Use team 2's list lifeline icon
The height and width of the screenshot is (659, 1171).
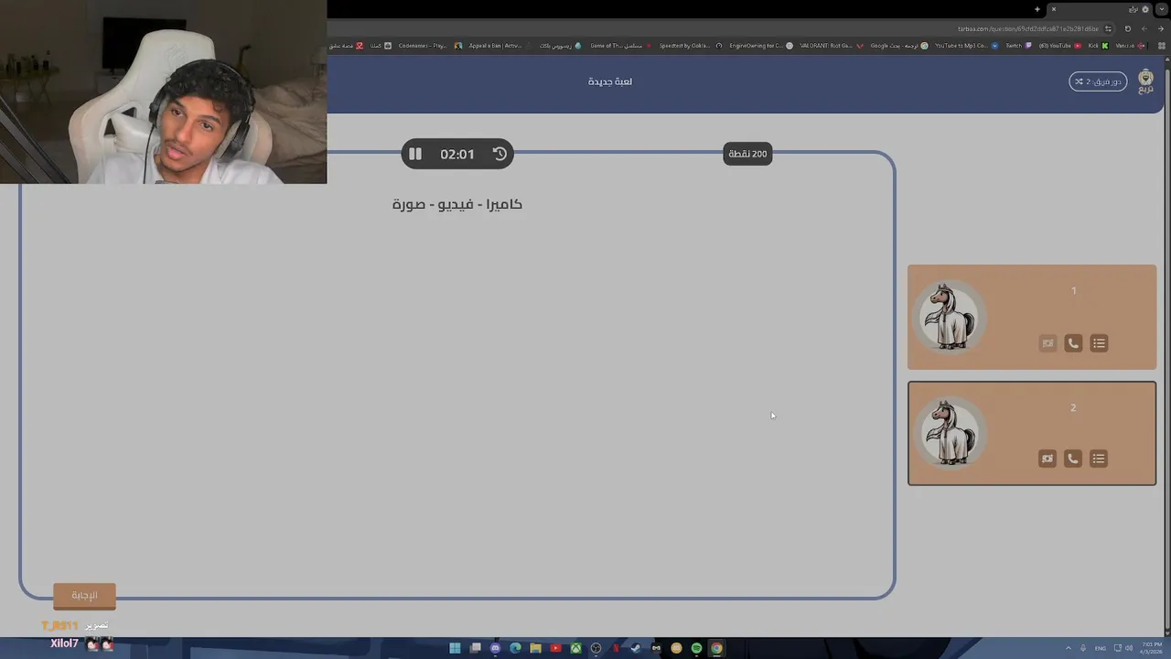(x=1099, y=459)
